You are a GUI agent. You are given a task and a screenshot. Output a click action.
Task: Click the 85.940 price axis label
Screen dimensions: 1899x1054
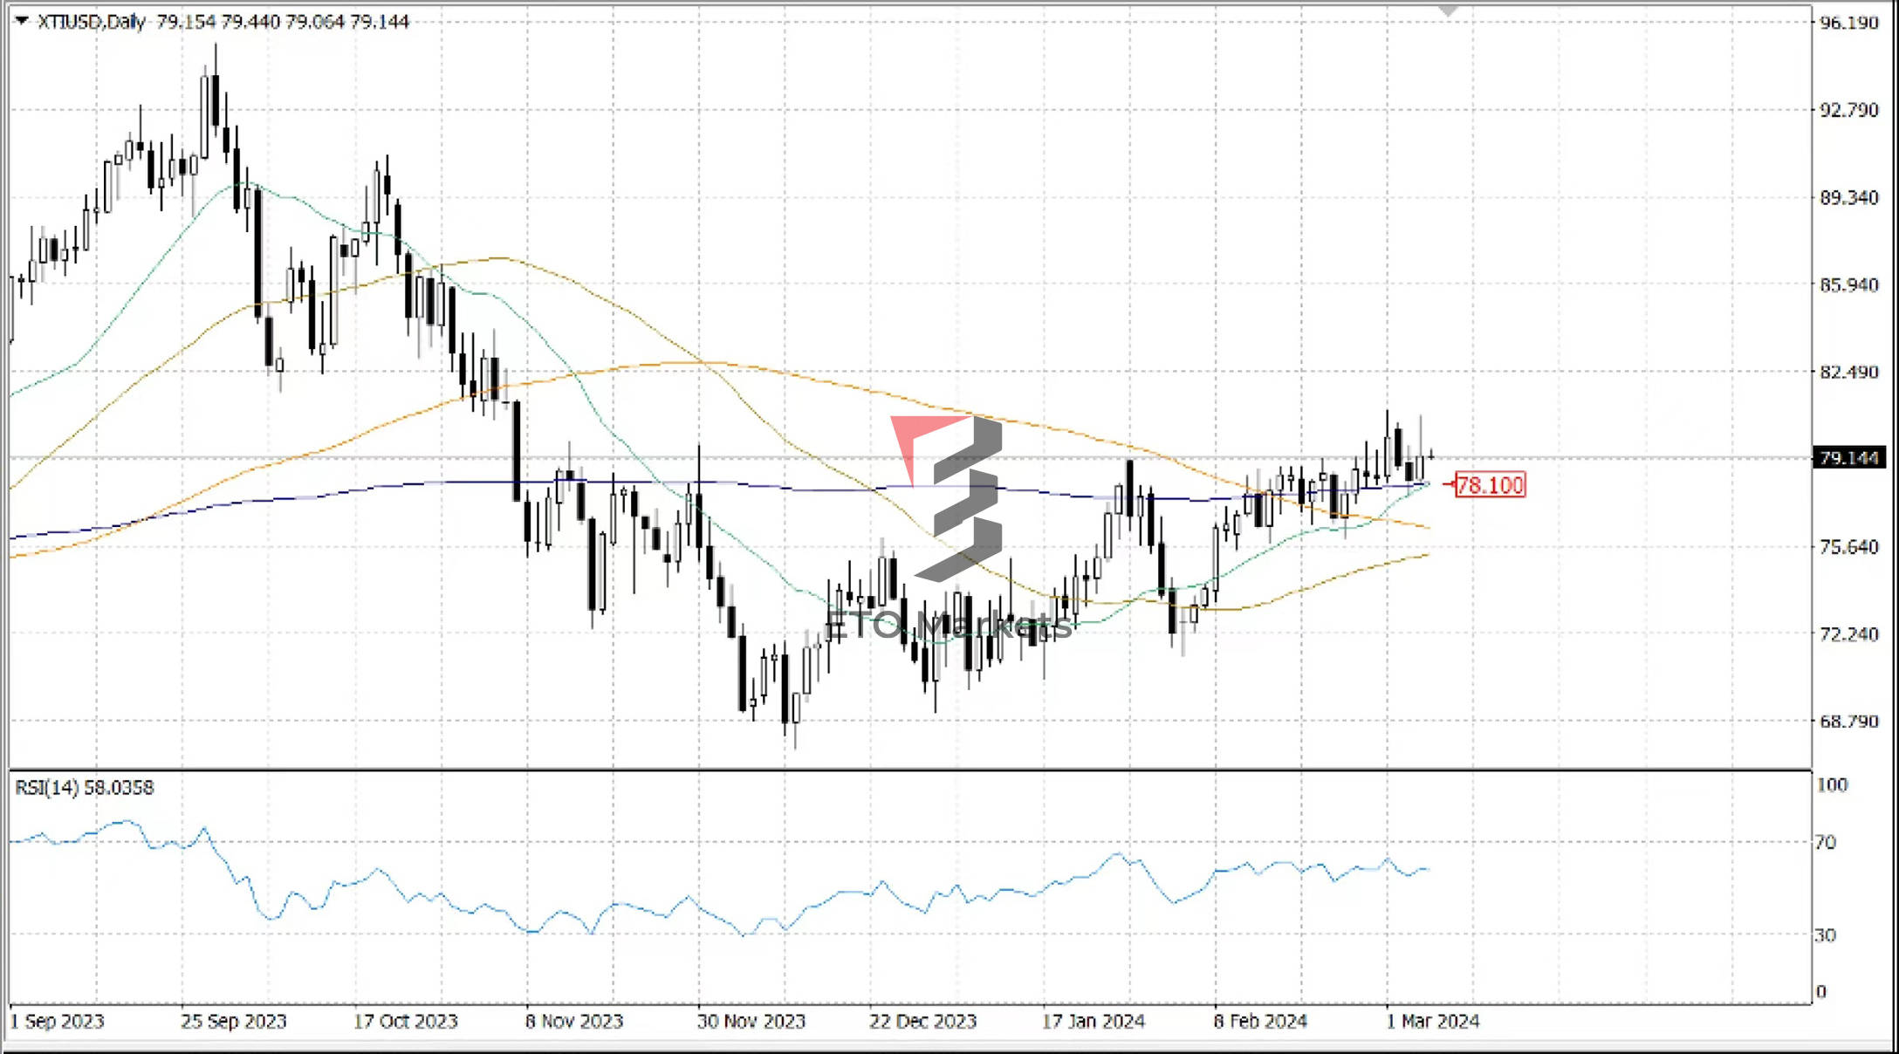1848,284
